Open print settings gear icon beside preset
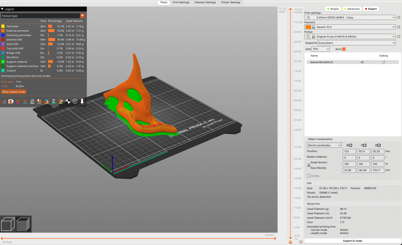This screenshot has width=402, height=245. (x=398, y=17)
